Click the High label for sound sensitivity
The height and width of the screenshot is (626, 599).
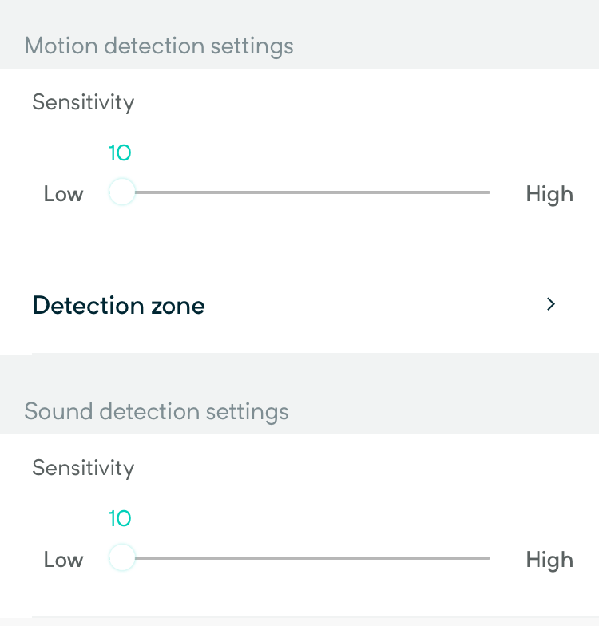(x=549, y=560)
